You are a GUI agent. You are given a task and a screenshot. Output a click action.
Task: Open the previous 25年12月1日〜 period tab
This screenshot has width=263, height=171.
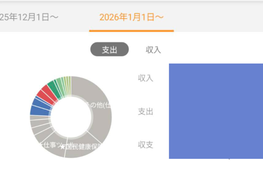29,17
